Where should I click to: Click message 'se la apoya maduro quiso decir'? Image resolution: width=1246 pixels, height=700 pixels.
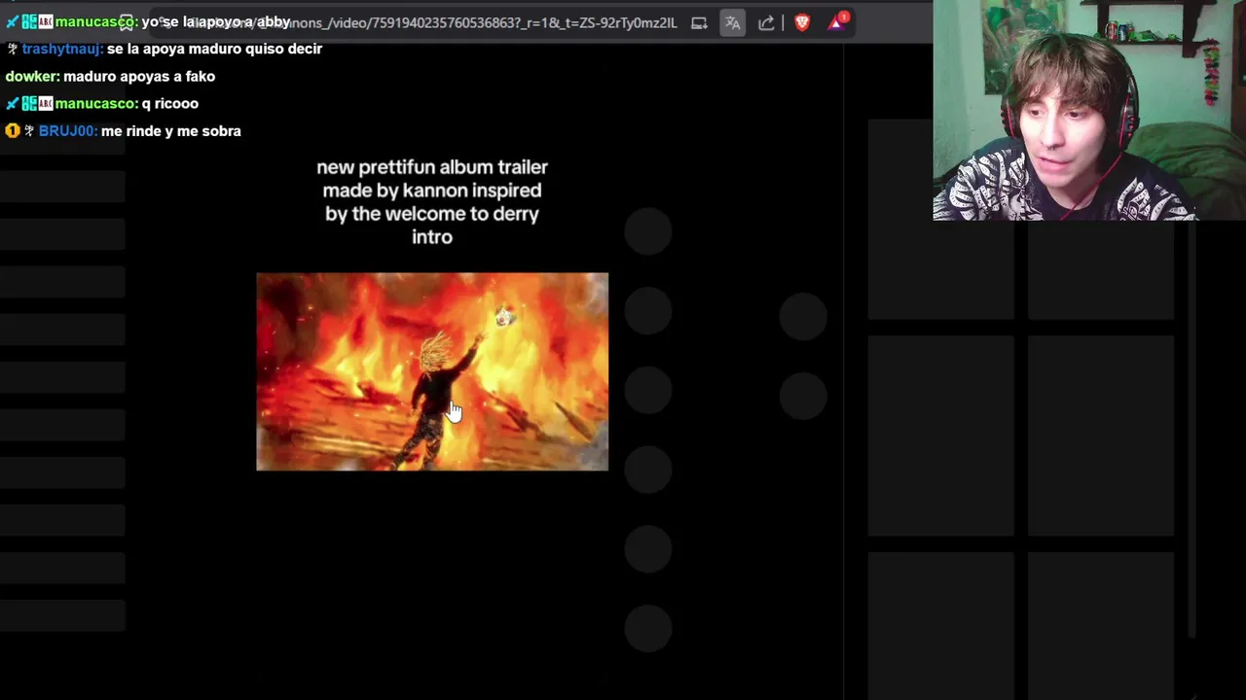click(x=214, y=49)
